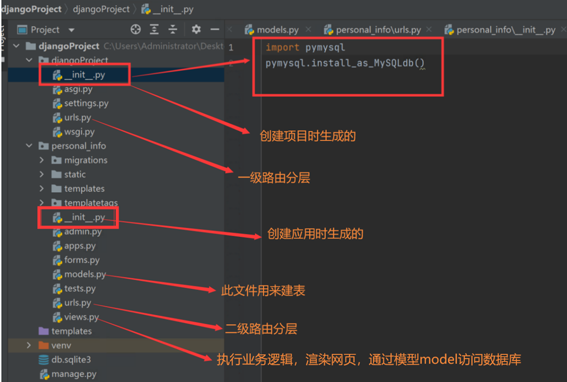Expand the static folder
Screen dimensions: 567x382
(x=42, y=174)
